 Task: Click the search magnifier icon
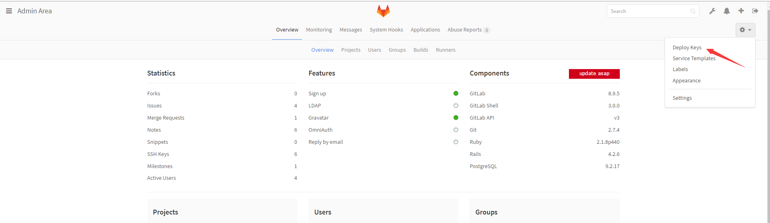coord(693,11)
